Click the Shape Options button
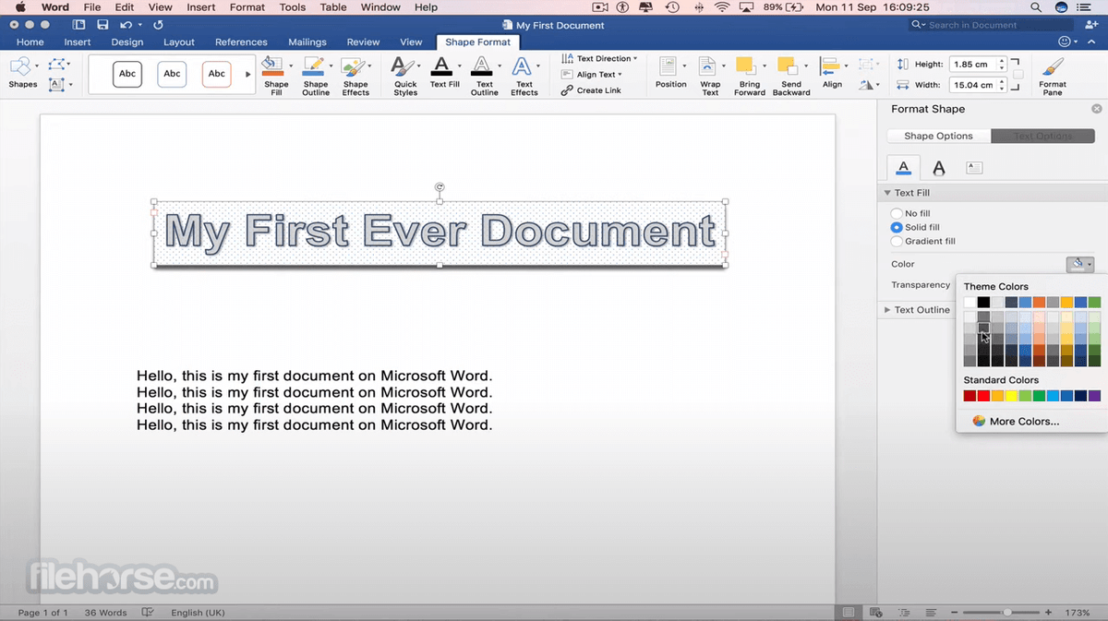 938,136
